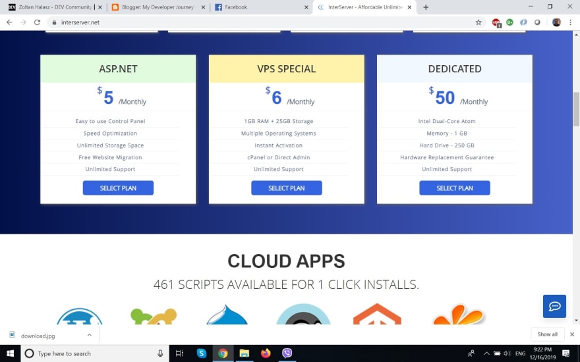Choose the Joomla cloud app logo
The height and width of the screenshot is (362, 580).
point(154,316)
